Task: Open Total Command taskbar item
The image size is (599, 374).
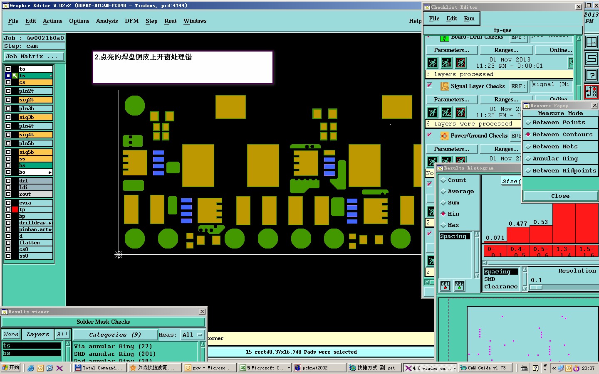Action: pos(99,368)
